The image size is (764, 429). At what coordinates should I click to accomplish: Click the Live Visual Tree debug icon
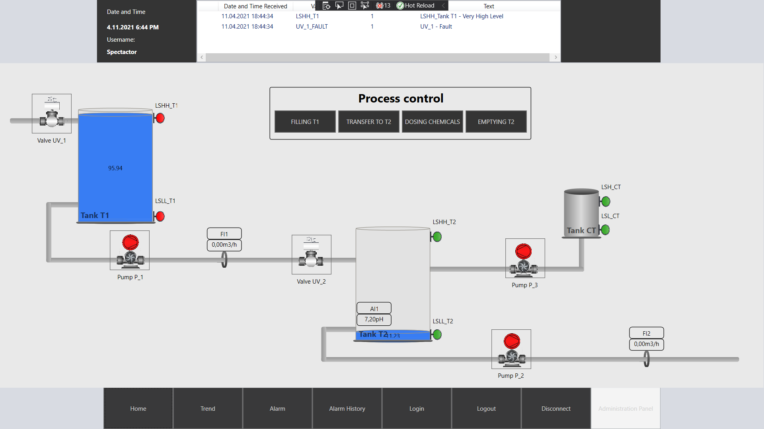(x=326, y=6)
